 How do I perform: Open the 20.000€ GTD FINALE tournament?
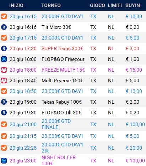coord(56,124)
